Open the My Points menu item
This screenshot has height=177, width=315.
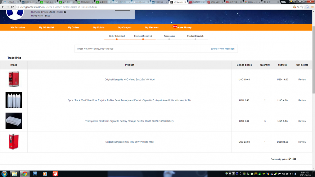pyautogui.click(x=99, y=27)
